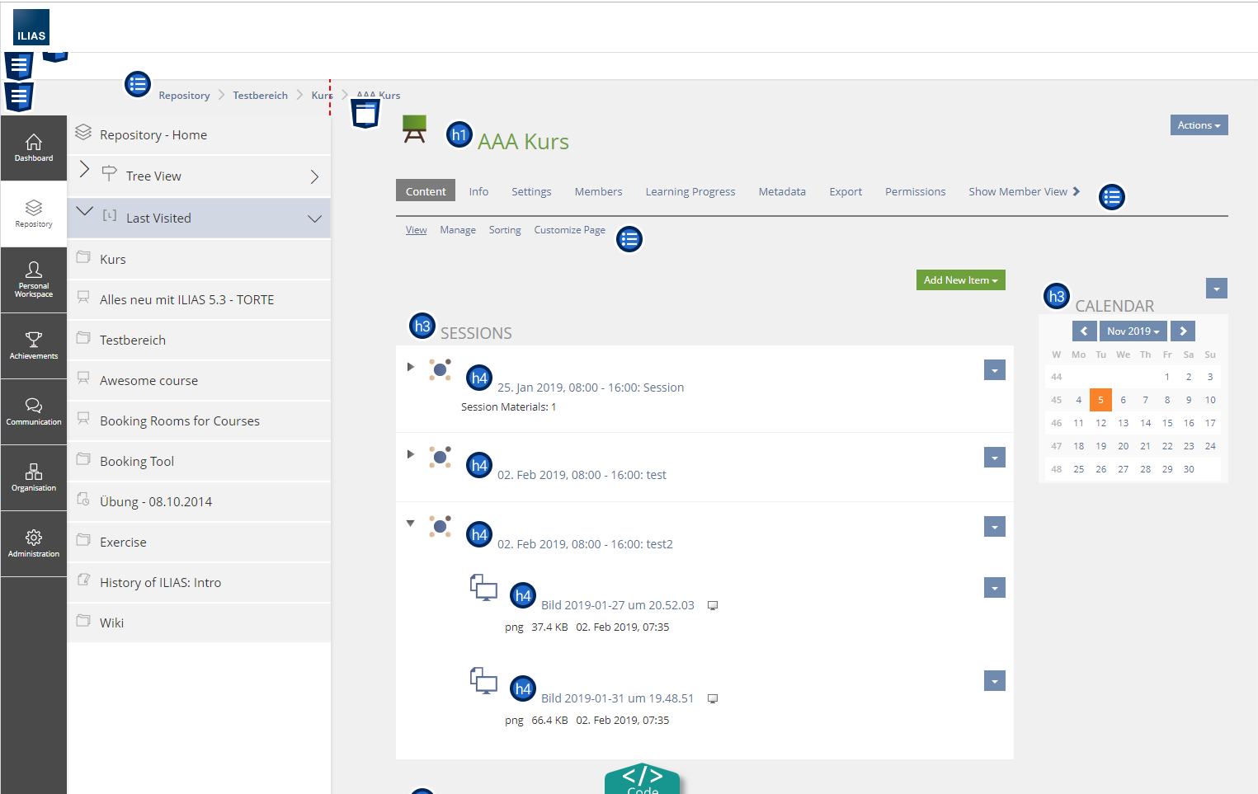The image size is (1258, 794).
Task: Expand the 25. Jan 2019 session
Action: tap(410, 367)
